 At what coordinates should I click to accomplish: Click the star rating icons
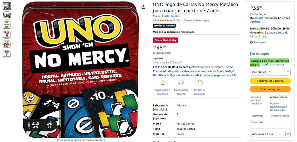coord(163,20)
